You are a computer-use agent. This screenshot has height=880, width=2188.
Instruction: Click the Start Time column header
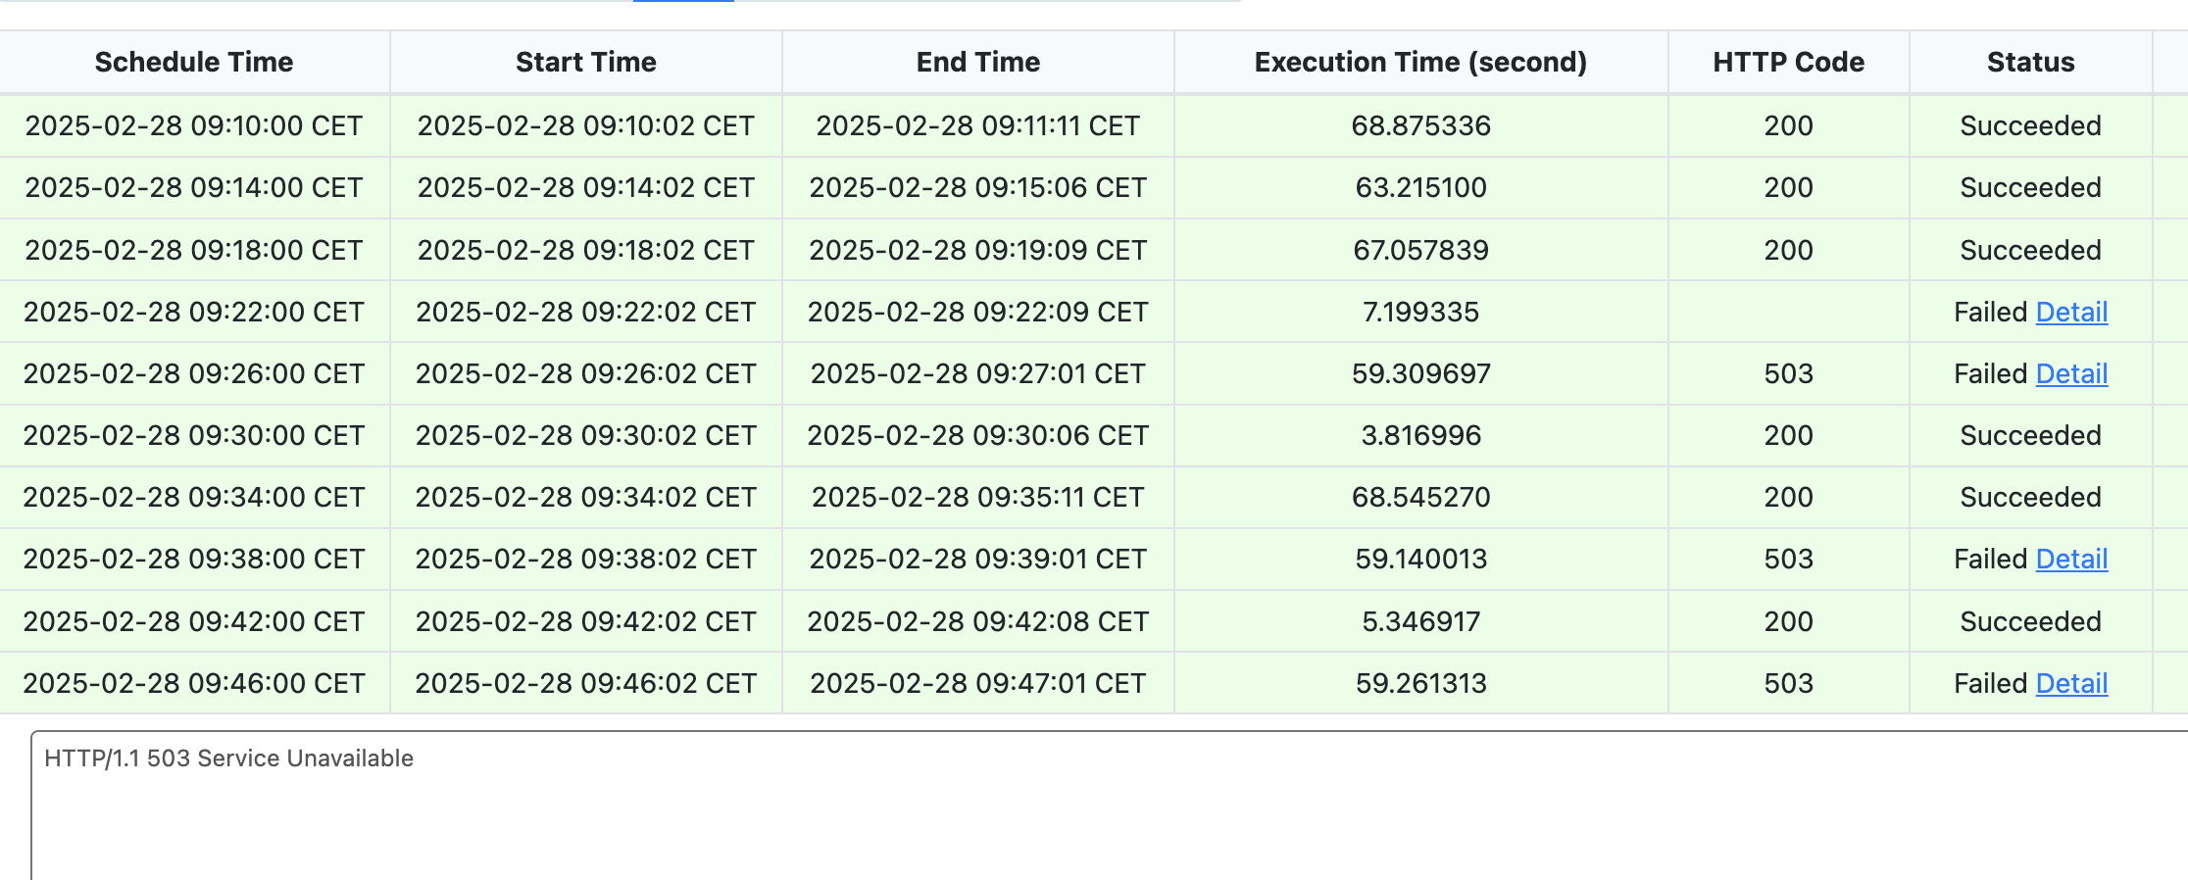point(586,62)
